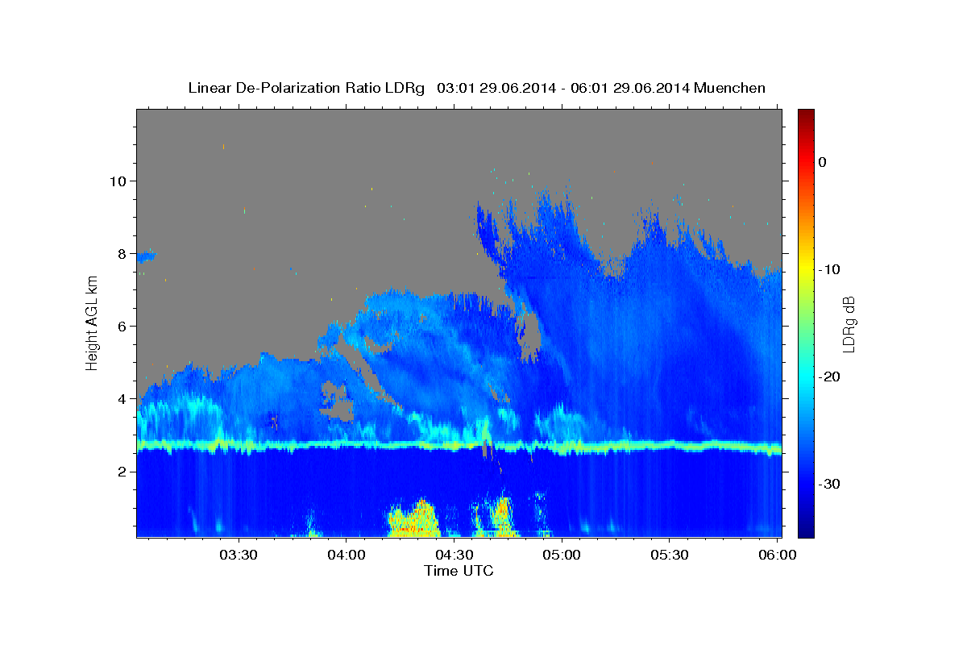Image resolution: width=967 pixels, height=645 pixels.
Task: Click the '04:30' time tick label
Action: coord(454,556)
